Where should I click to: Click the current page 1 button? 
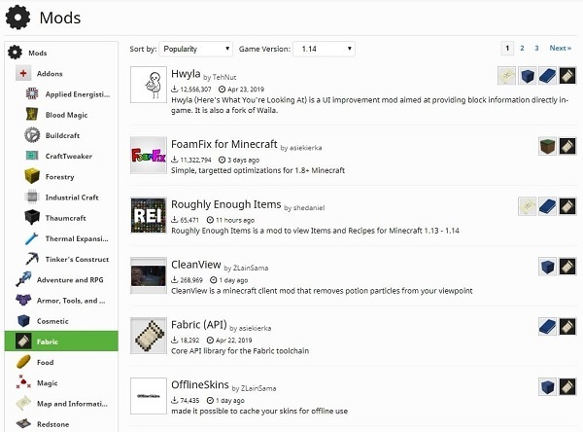[507, 48]
